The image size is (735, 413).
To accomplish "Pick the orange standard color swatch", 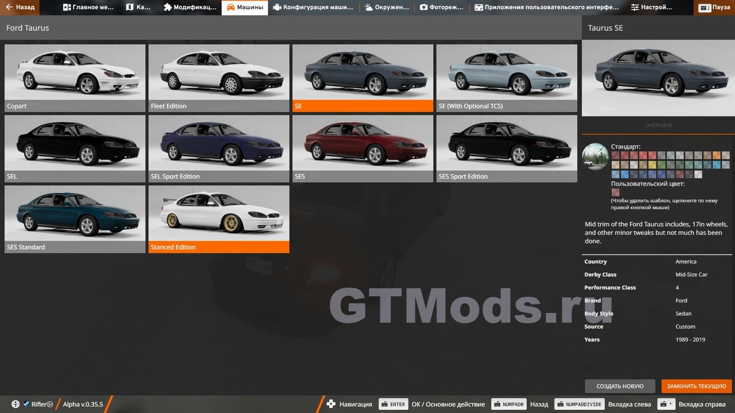I will click(717, 155).
